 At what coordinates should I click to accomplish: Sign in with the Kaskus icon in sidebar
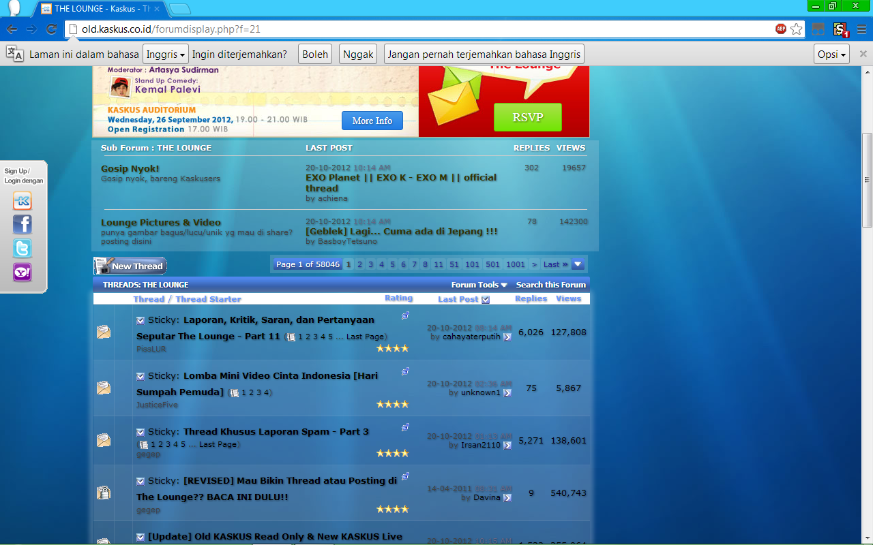click(23, 201)
